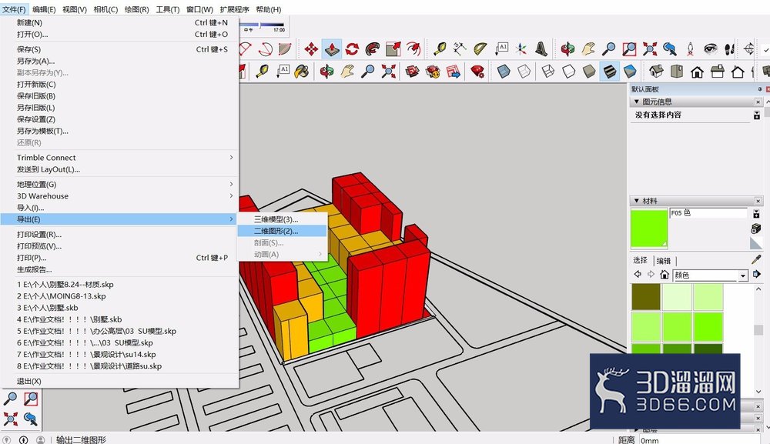Screen dimensions: 770x444
Task: Open the 编辑(E) menu
Action: pyautogui.click(x=44, y=9)
